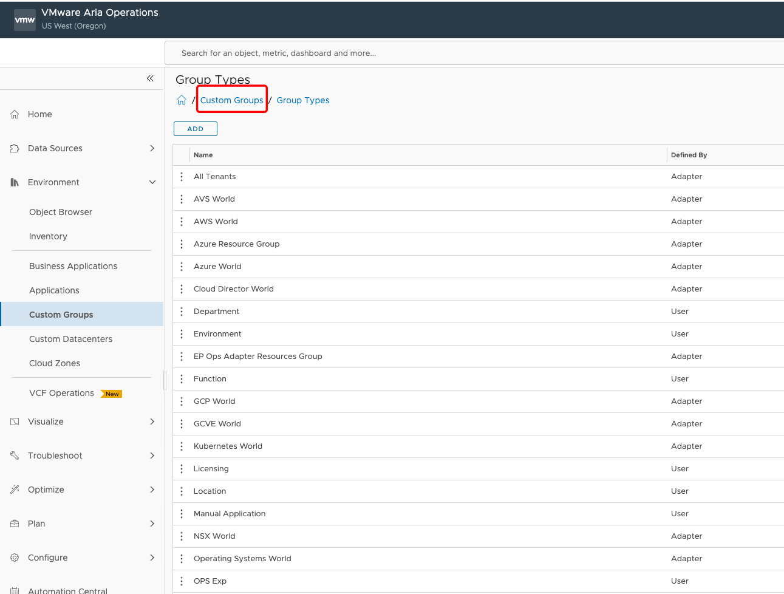Select the GCVE World row name
Viewport: 784px width, 594px height.
pyautogui.click(x=217, y=424)
